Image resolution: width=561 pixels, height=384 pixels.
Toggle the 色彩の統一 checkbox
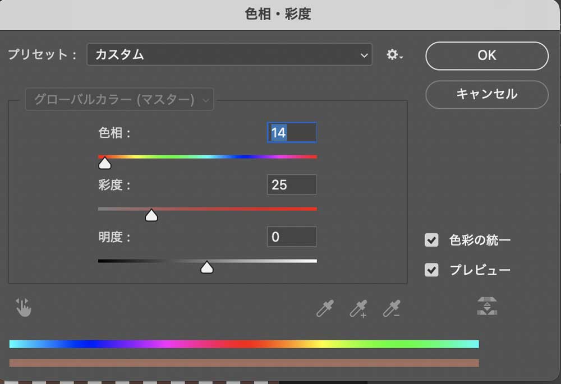coord(431,240)
